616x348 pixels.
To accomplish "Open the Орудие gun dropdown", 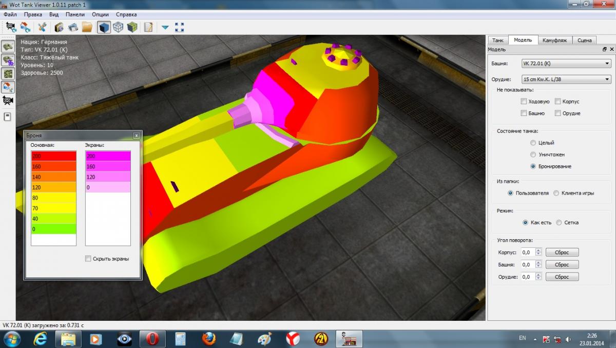I will pyautogui.click(x=566, y=80).
